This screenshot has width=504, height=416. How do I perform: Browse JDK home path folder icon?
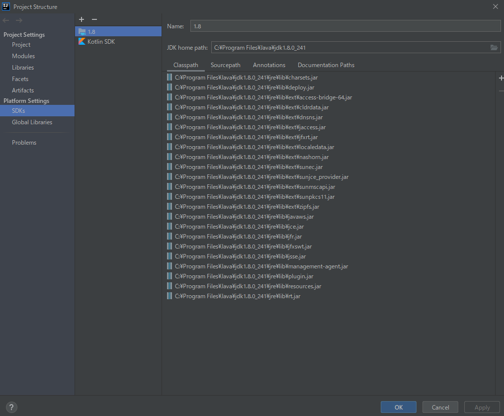[494, 48]
